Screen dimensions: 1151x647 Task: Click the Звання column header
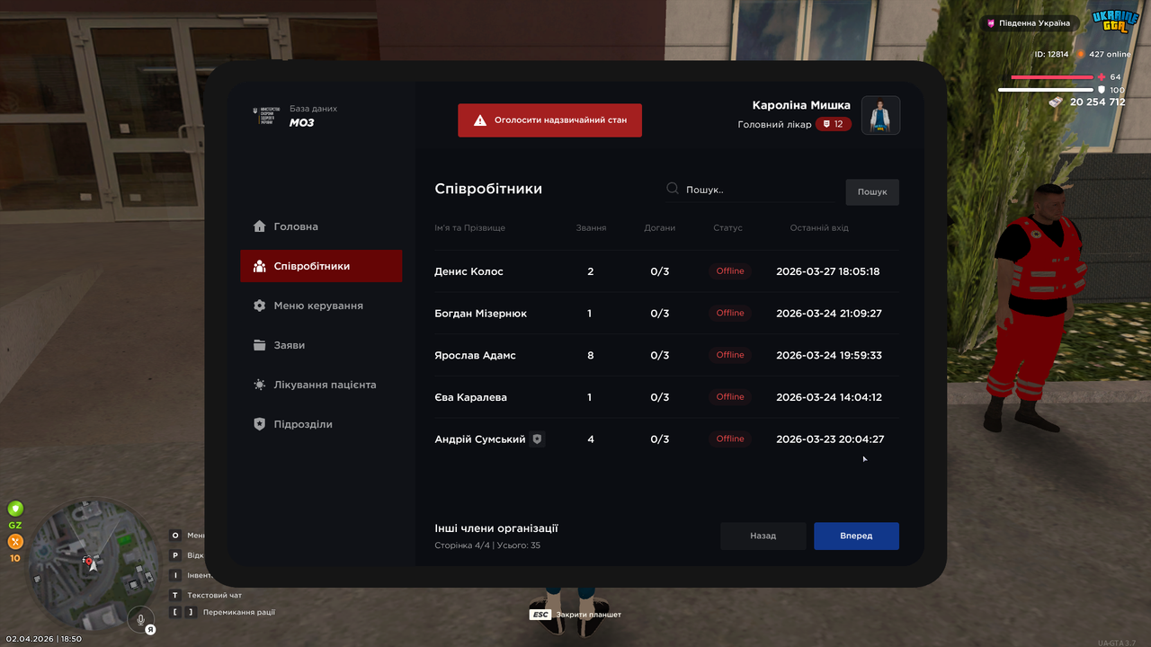coord(591,228)
